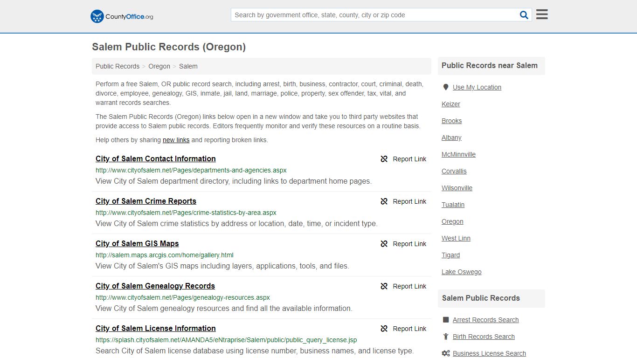This screenshot has width=637, height=358.
Task: Select Corvallis nearby city
Action: point(454,171)
